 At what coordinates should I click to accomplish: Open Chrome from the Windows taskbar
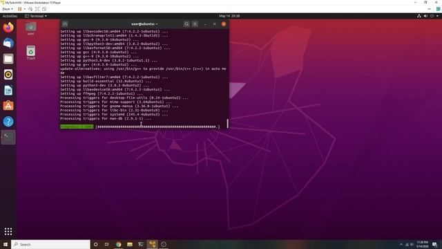[118, 244]
